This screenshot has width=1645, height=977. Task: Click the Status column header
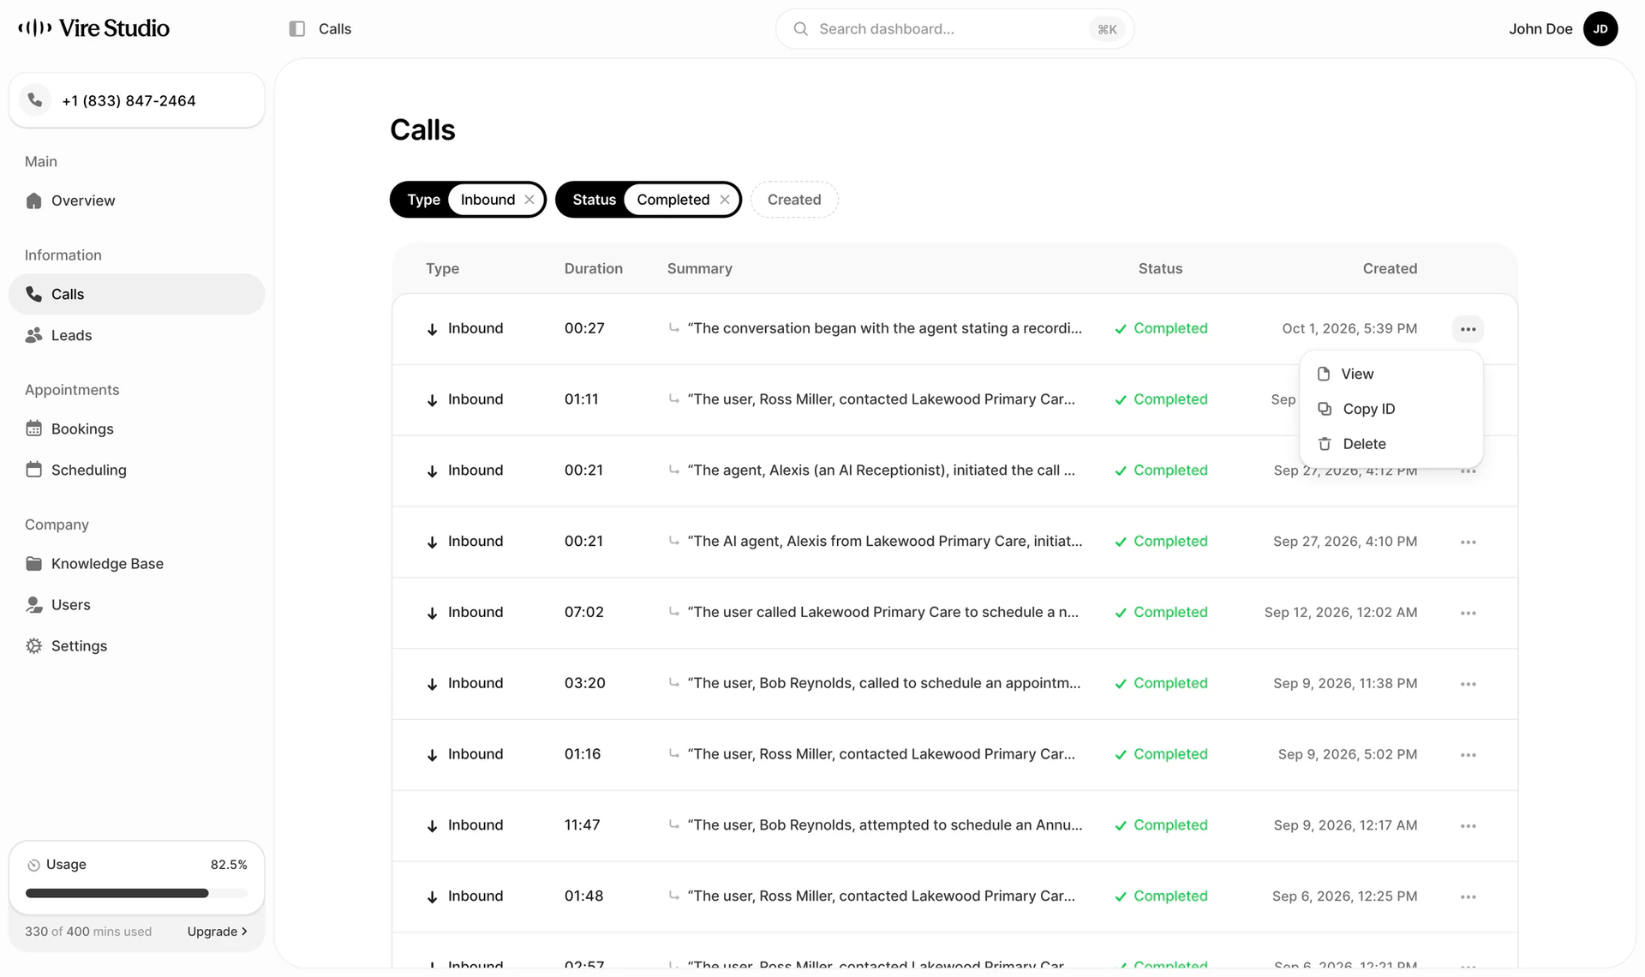pos(1160,268)
